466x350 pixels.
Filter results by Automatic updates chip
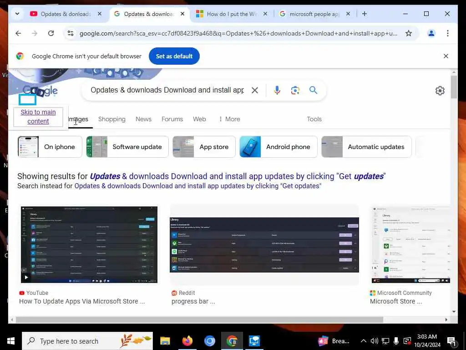click(366, 147)
